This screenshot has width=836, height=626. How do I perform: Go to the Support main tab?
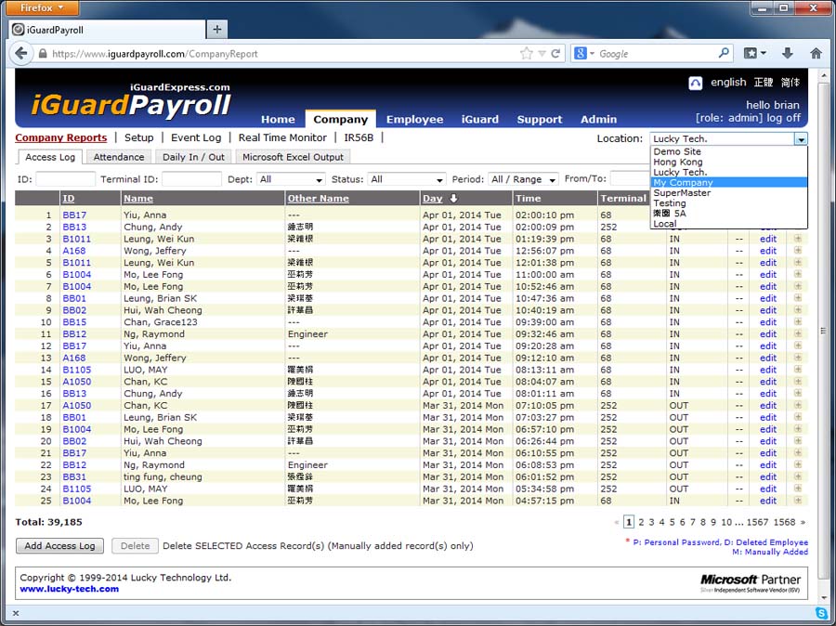click(x=540, y=120)
